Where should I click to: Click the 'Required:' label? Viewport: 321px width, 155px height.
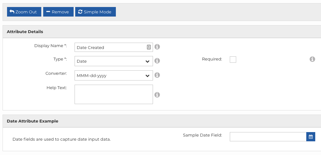click(212, 59)
